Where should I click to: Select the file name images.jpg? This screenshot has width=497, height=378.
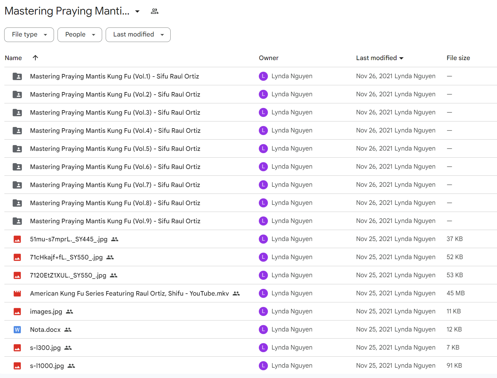point(46,311)
